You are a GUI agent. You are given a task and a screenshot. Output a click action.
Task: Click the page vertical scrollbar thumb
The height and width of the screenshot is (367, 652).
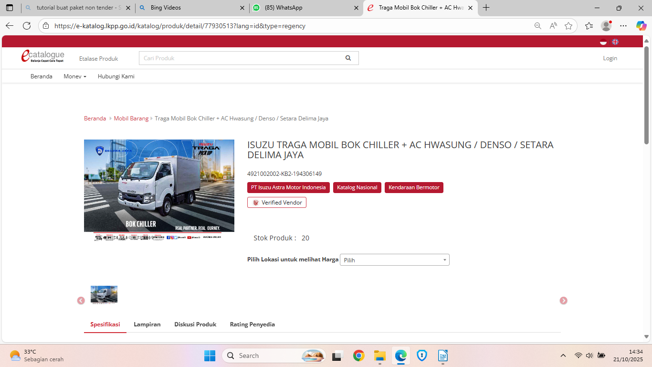647,95
